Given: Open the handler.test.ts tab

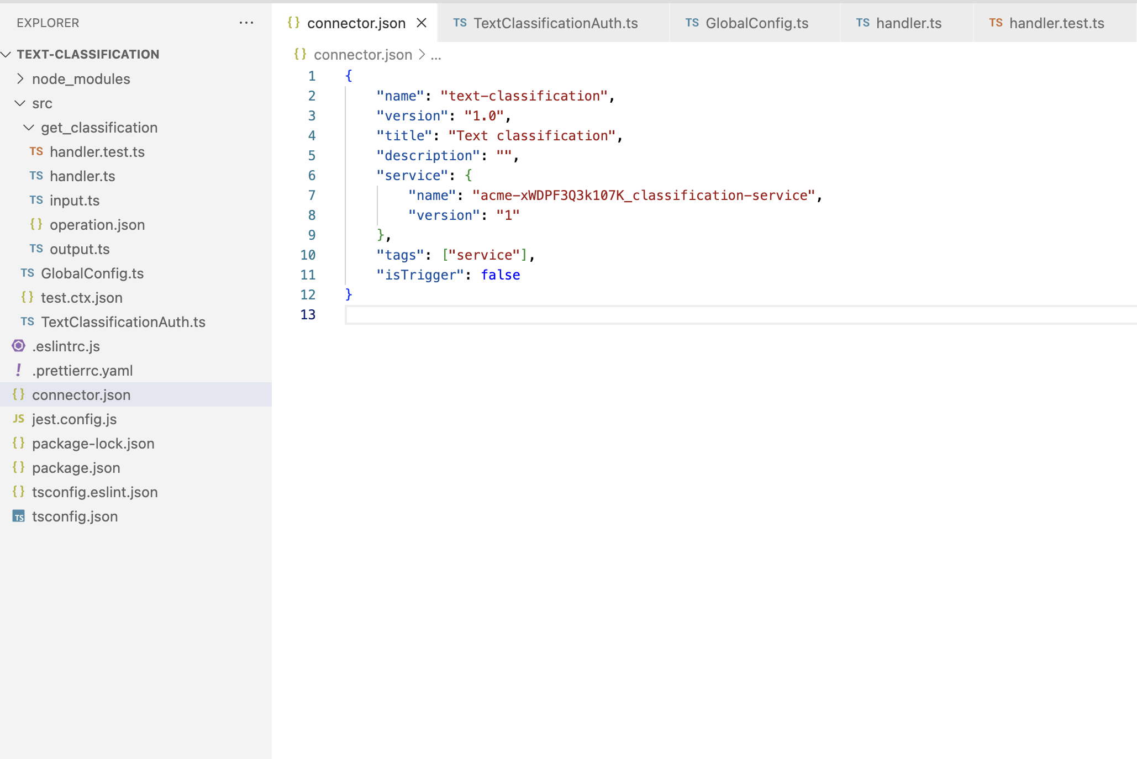Looking at the screenshot, I should [x=1056, y=23].
